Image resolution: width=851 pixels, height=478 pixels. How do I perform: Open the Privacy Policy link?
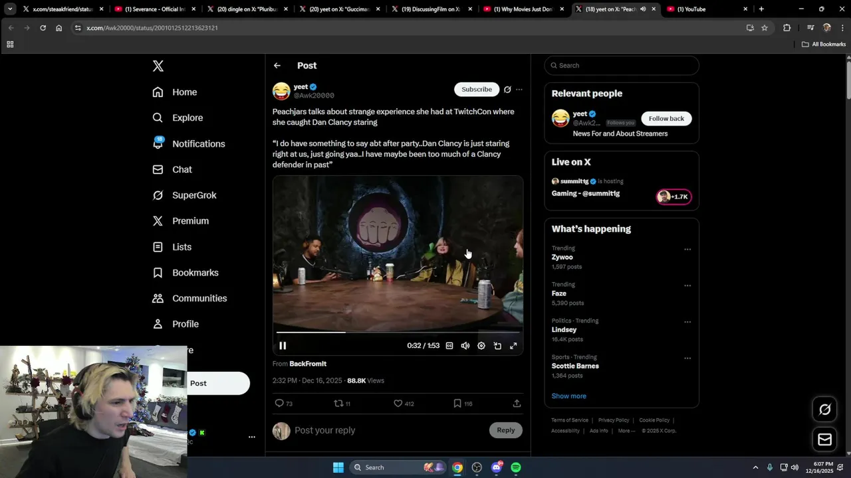[614, 420]
